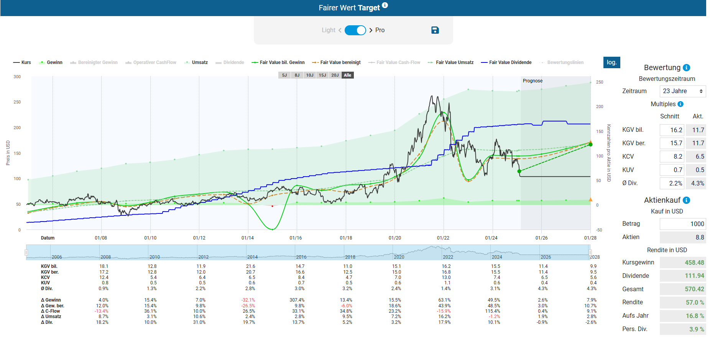Click the save disk icon
710x338 pixels.
435,30
